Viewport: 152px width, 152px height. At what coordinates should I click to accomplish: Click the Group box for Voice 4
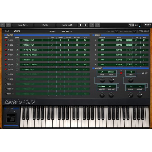tap(17, 55)
